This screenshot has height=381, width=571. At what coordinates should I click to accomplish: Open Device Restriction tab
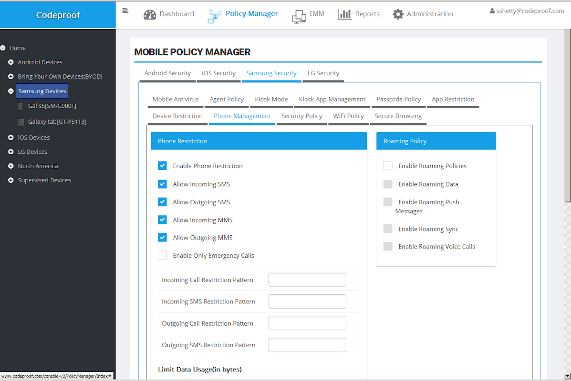pyautogui.click(x=177, y=116)
